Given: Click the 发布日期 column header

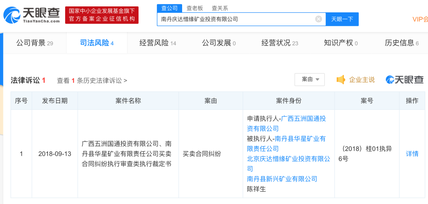Looking at the screenshot, I should pos(55,101).
